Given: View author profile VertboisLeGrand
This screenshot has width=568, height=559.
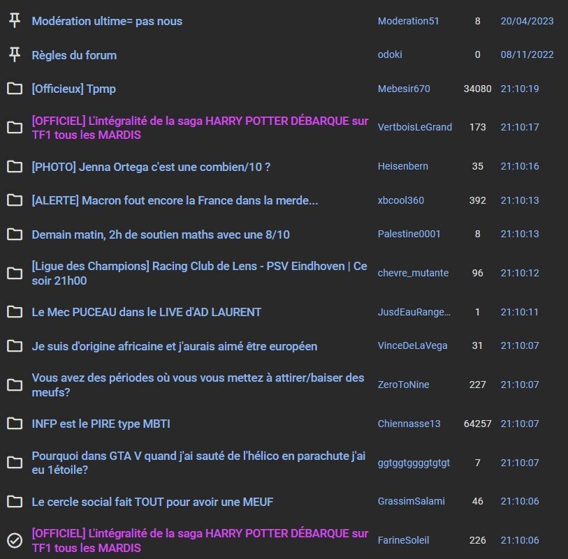Looking at the screenshot, I should click(x=415, y=127).
